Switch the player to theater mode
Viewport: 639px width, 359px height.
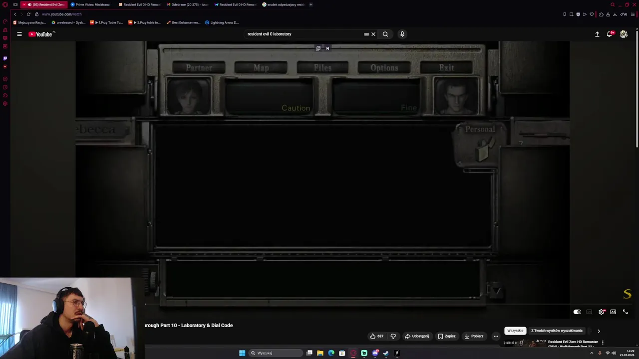pos(613,312)
